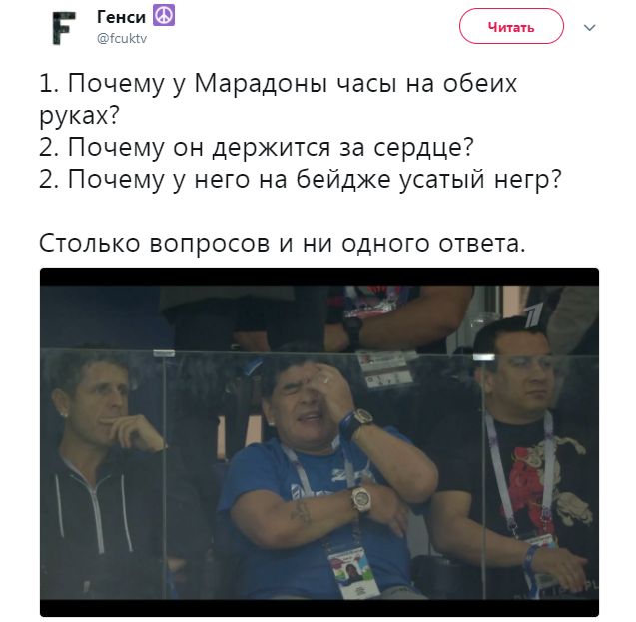Viewport: 636px width, 622px height.
Task: Open the @fcuktv handle link
Action: 122,39
